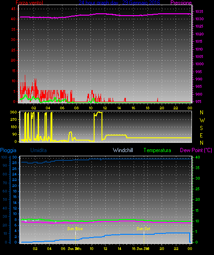
Task: Click the 100 humidity axis tick
Action: pos(4,157)
